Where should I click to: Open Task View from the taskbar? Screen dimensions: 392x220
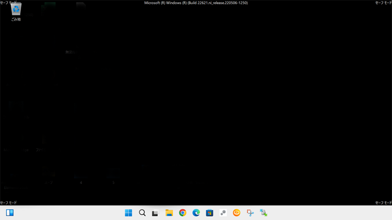pos(155,213)
